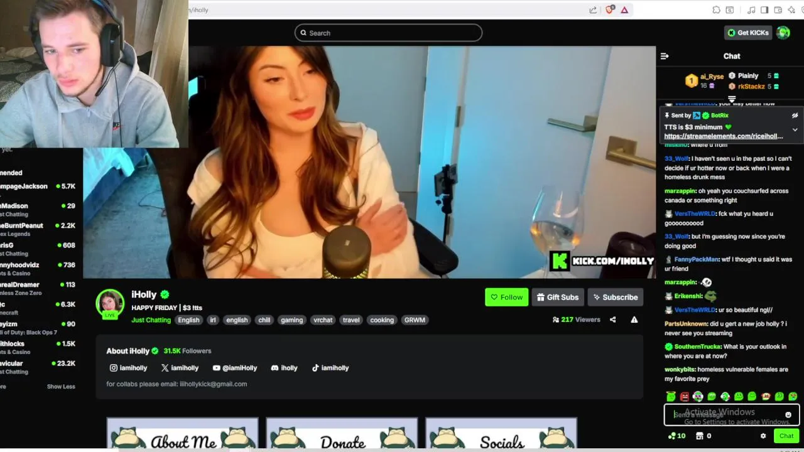This screenshot has width=804, height=452.
Task: Click the Get KICKs button
Action: click(x=748, y=33)
